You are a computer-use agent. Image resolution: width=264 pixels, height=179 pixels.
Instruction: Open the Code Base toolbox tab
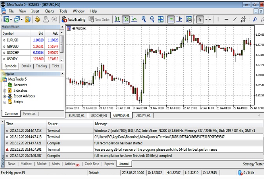pyautogui.click(x=92, y=164)
